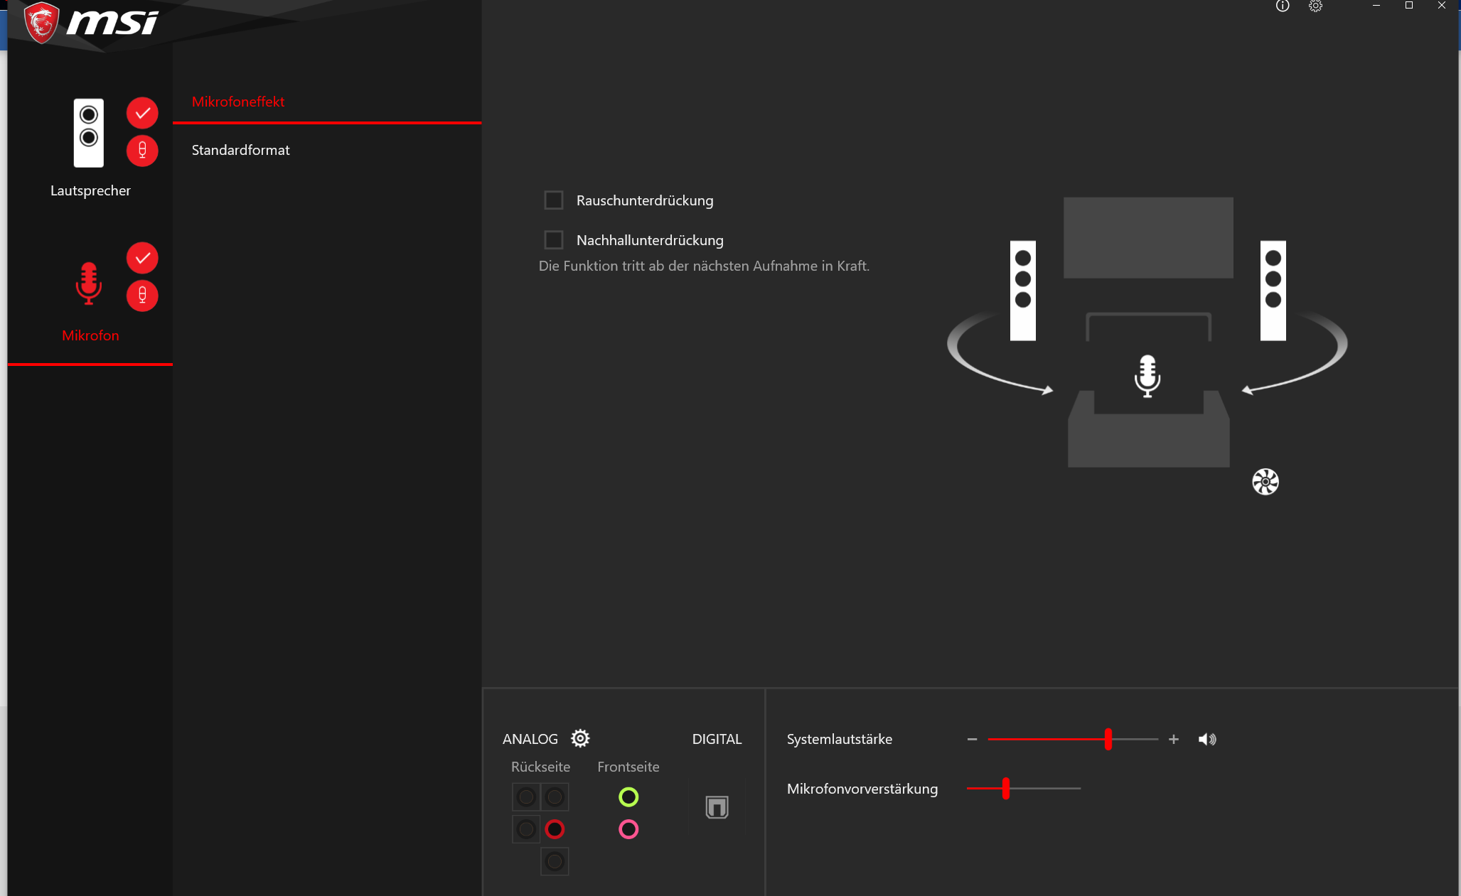Increase system volume with plus button
The width and height of the screenshot is (1461, 896).
tap(1174, 740)
